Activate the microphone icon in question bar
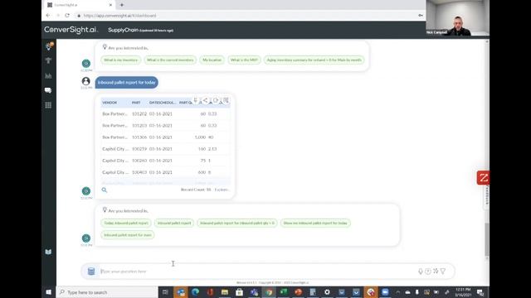531x298 pixels. tap(421, 272)
